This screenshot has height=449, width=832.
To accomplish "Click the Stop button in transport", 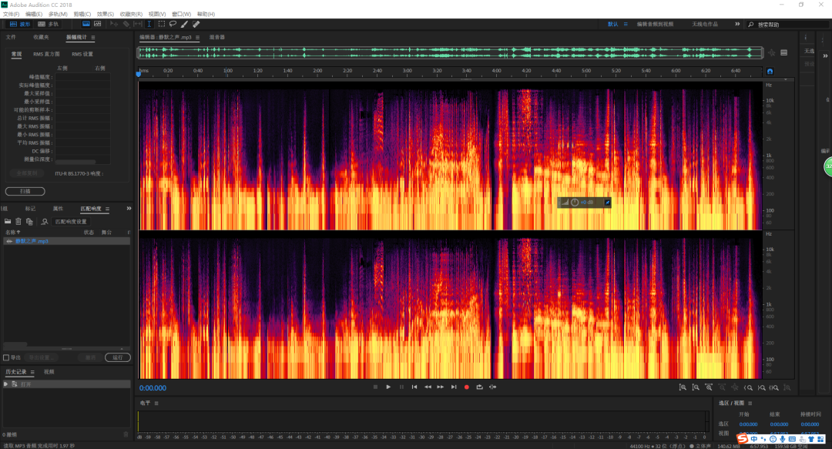I will click(375, 387).
